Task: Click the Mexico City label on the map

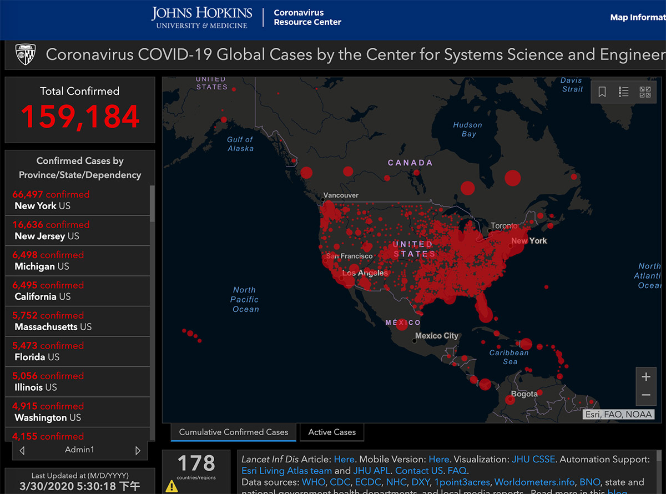Action: pos(437,336)
